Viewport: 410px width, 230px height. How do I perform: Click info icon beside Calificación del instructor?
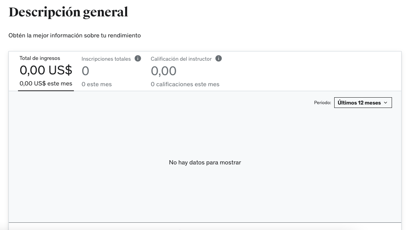pyautogui.click(x=219, y=59)
